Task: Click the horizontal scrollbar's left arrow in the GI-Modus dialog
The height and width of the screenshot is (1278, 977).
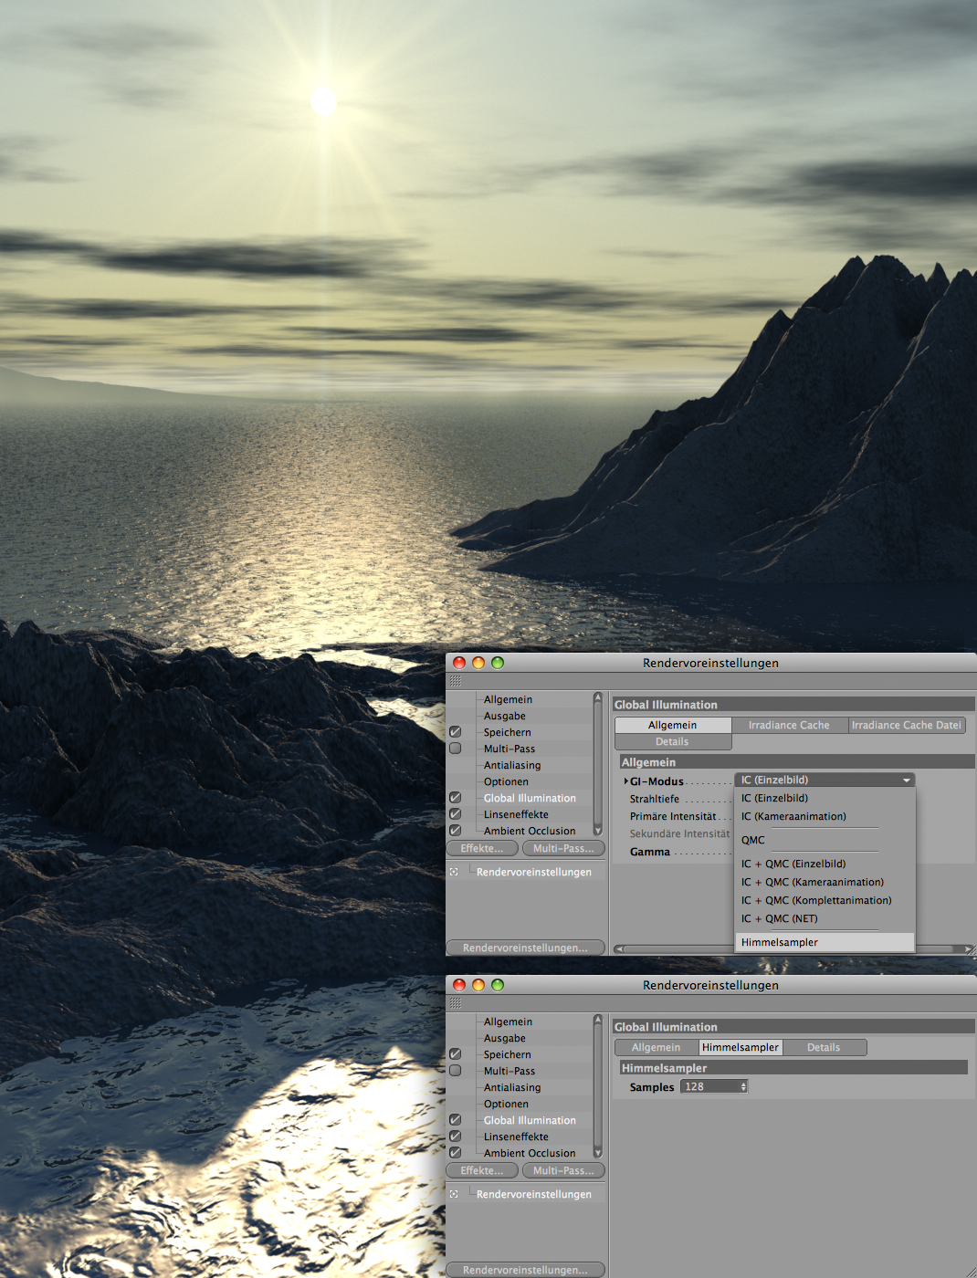Action: click(620, 949)
